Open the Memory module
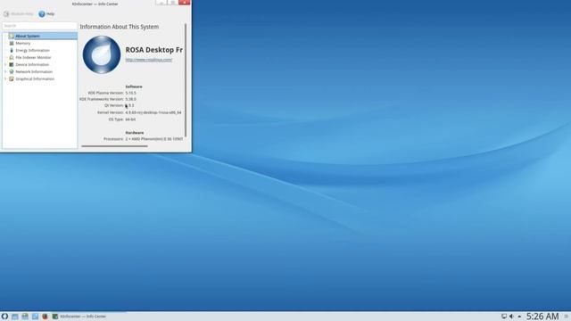Viewport: 571px width, 321px height. coord(23,44)
